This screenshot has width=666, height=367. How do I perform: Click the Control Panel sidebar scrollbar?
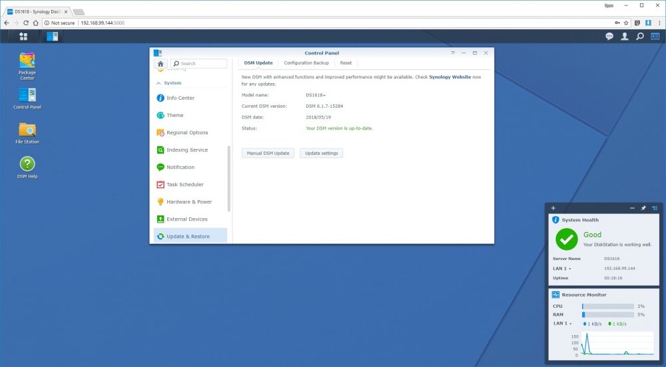[229, 179]
